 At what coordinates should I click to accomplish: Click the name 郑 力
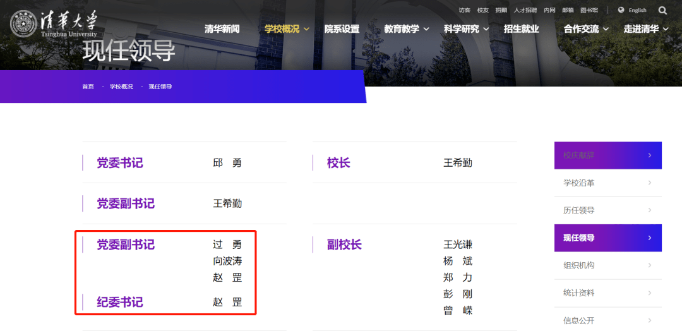click(x=458, y=277)
